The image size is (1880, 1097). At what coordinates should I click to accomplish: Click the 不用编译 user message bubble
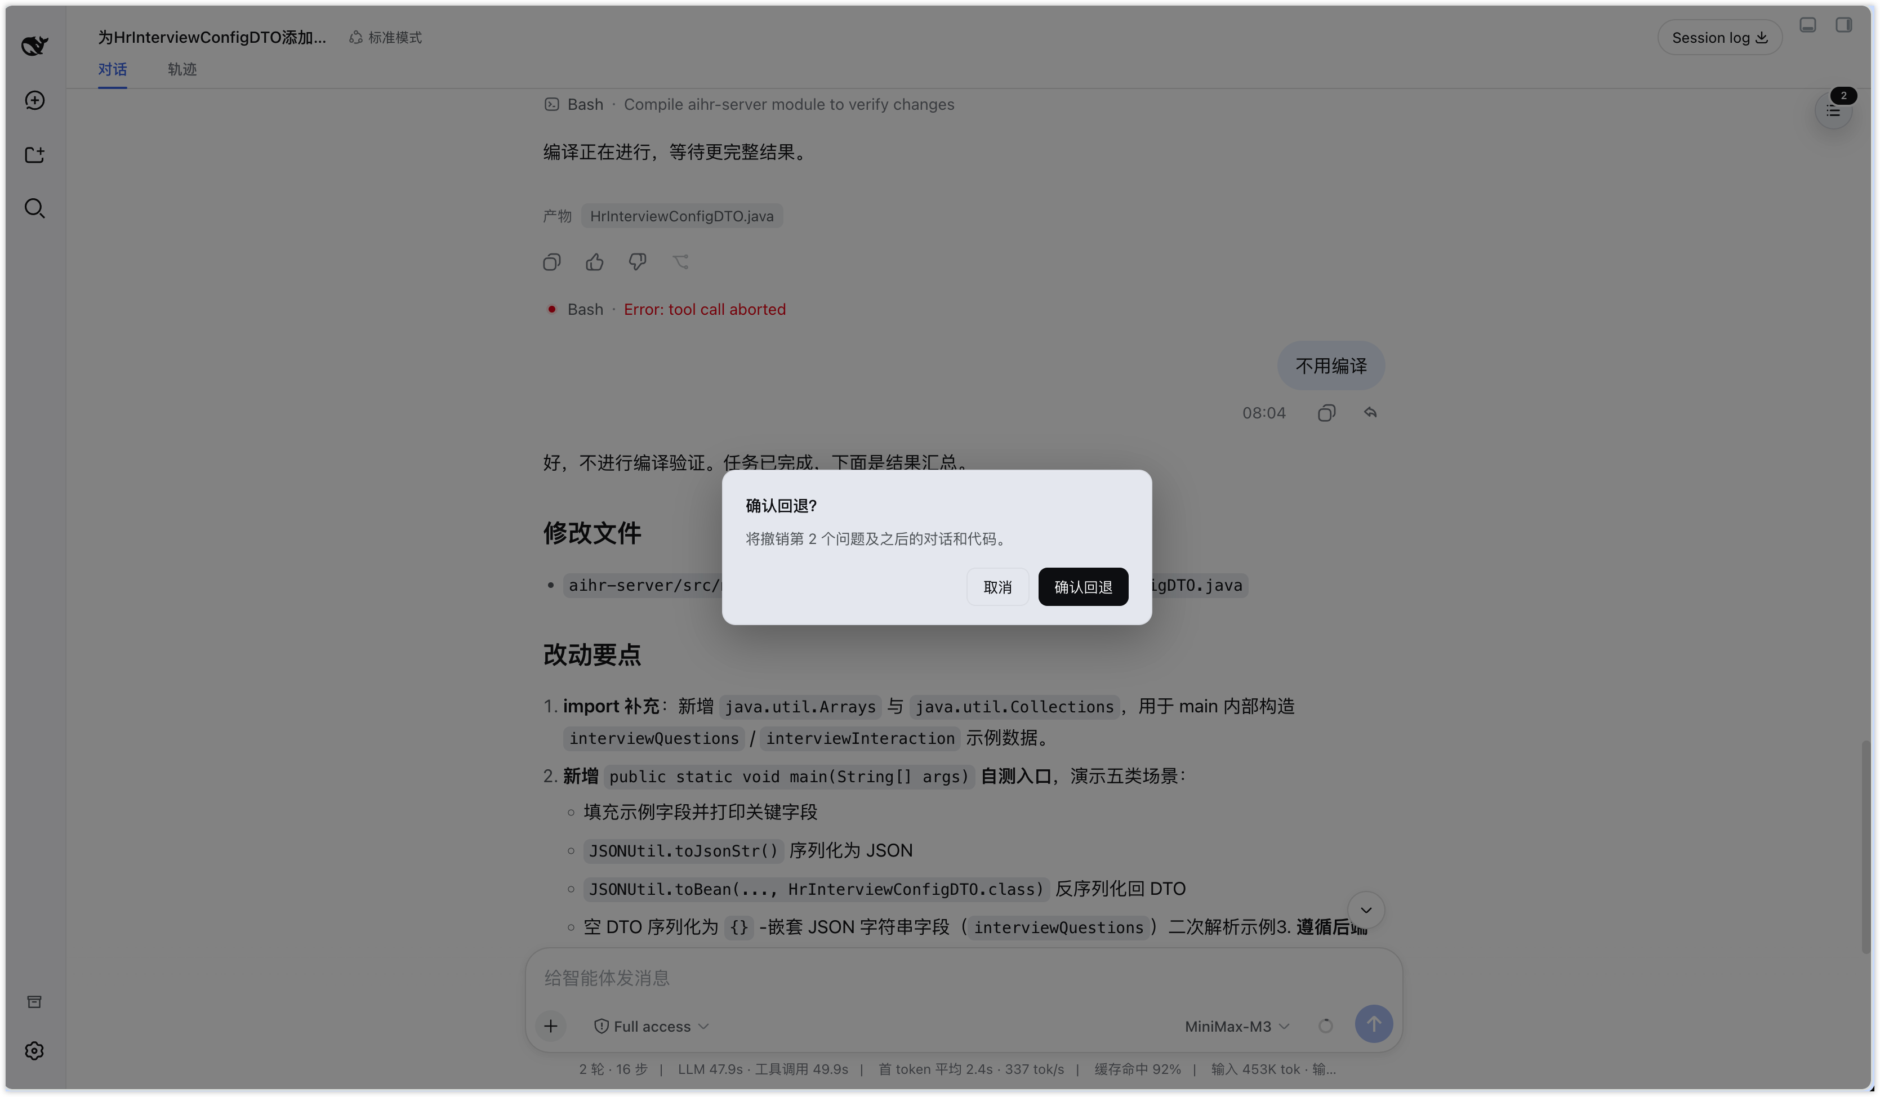pos(1331,365)
